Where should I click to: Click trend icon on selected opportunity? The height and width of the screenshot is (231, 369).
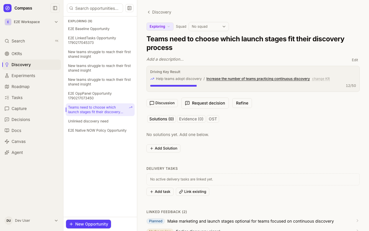click(131, 107)
